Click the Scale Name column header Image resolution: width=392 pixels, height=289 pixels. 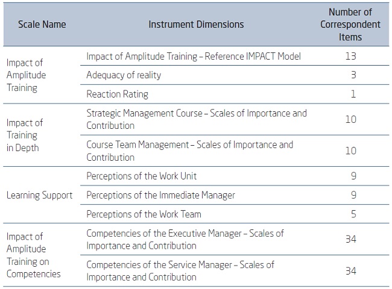(x=42, y=25)
